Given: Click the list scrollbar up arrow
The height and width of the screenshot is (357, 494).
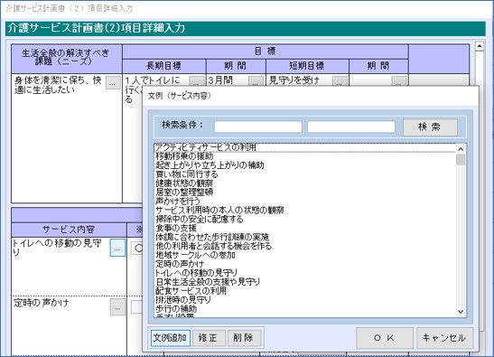Looking at the screenshot, I should [461, 149].
